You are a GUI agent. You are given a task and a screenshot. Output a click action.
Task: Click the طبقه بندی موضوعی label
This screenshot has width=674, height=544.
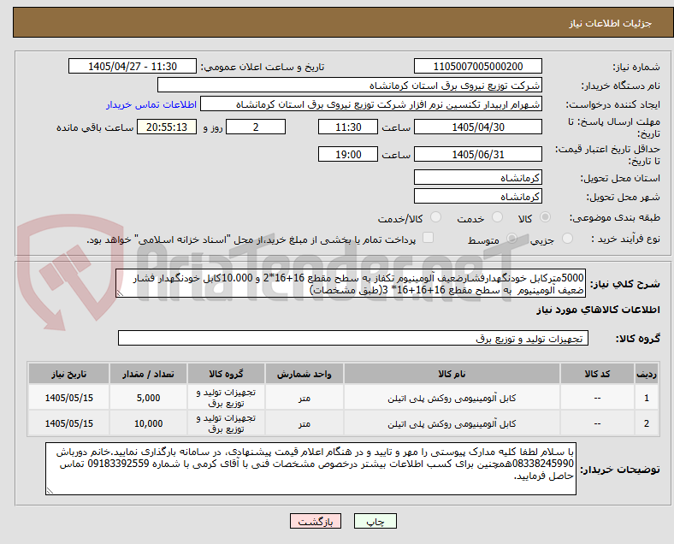click(614, 218)
